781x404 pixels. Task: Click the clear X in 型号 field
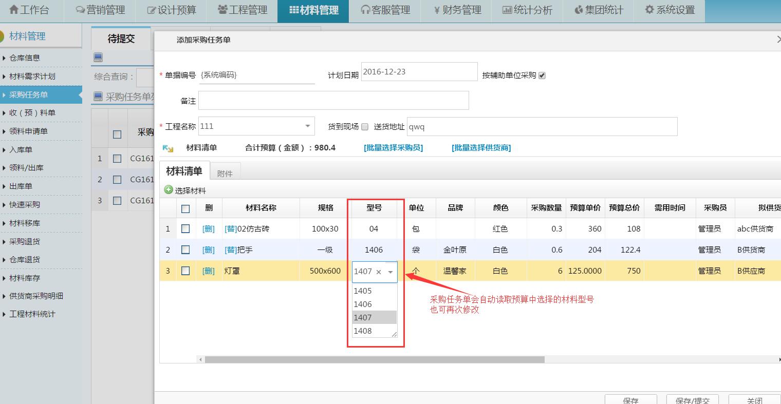(x=379, y=272)
